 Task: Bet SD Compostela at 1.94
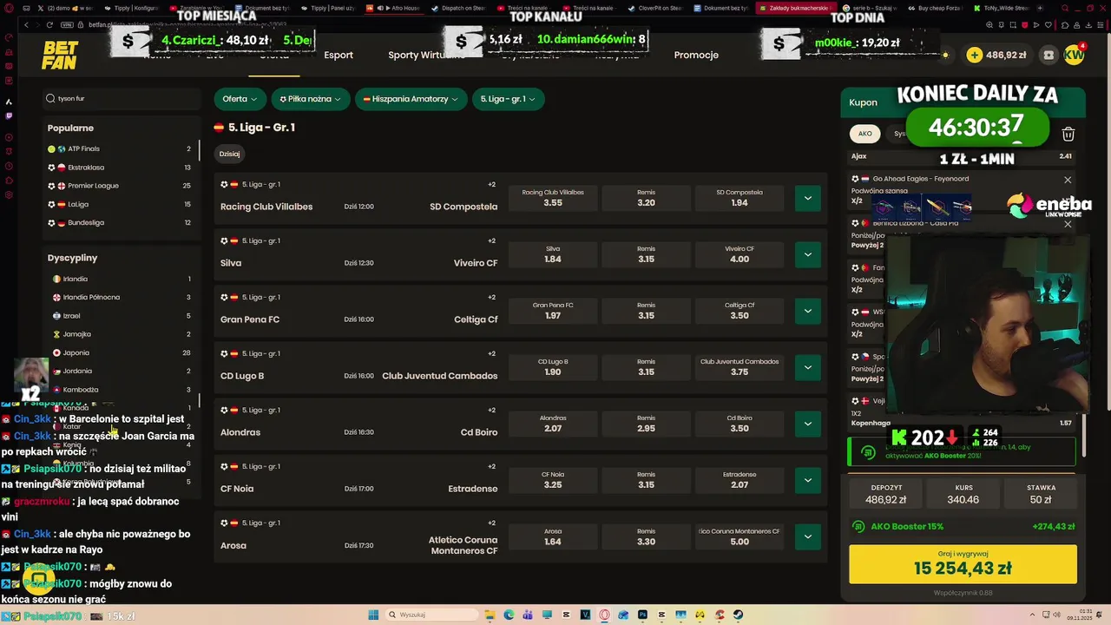point(740,198)
